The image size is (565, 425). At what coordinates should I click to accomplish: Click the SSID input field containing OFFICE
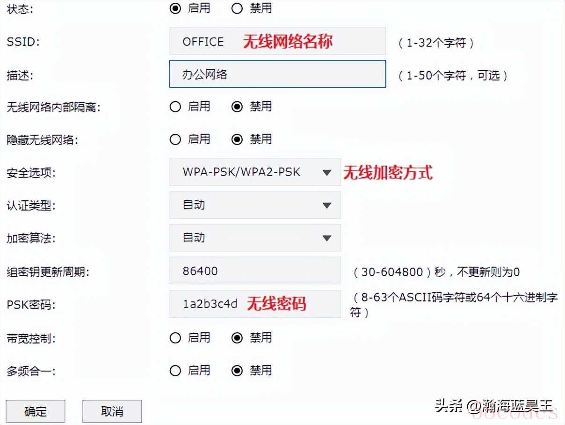[277, 41]
